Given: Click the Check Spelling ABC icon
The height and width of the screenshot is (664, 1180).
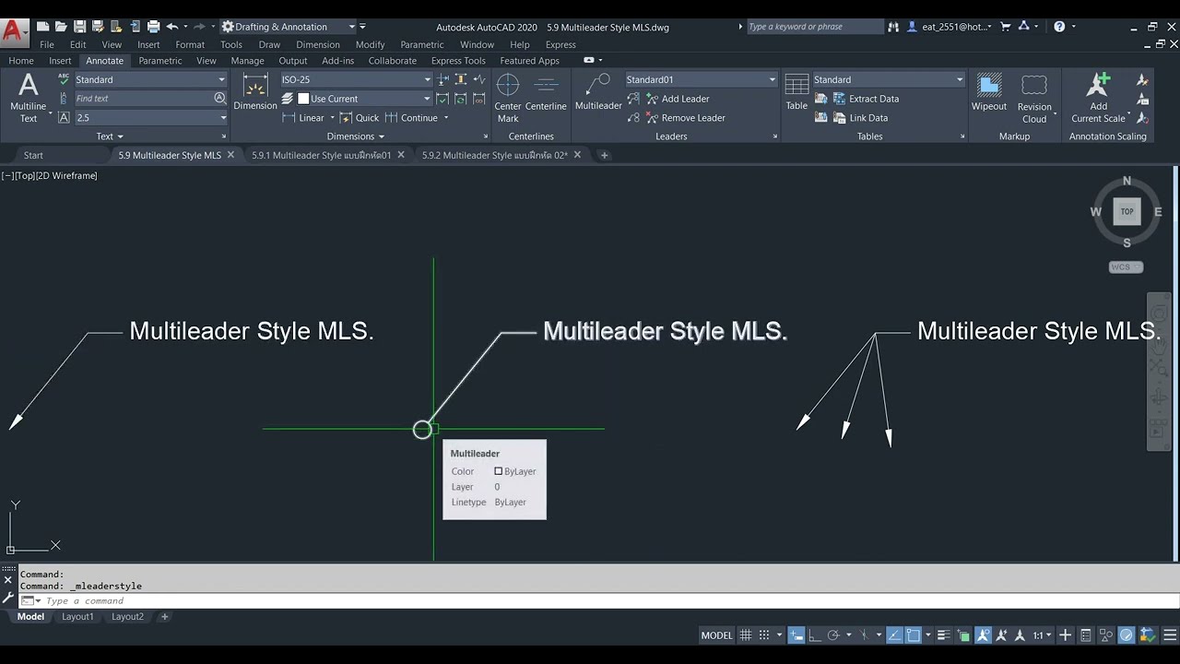Looking at the screenshot, I should tap(64, 79).
